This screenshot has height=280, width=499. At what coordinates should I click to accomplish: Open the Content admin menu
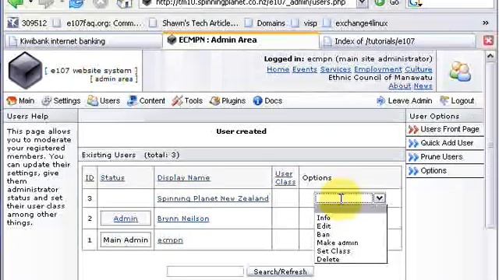(x=146, y=101)
